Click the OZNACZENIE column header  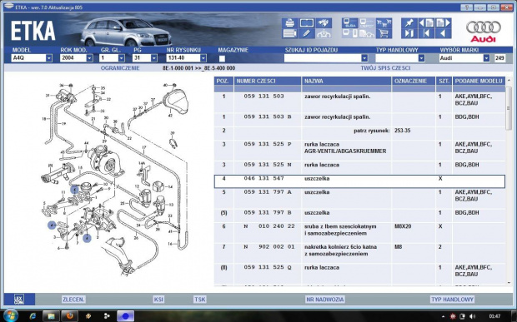(x=414, y=81)
